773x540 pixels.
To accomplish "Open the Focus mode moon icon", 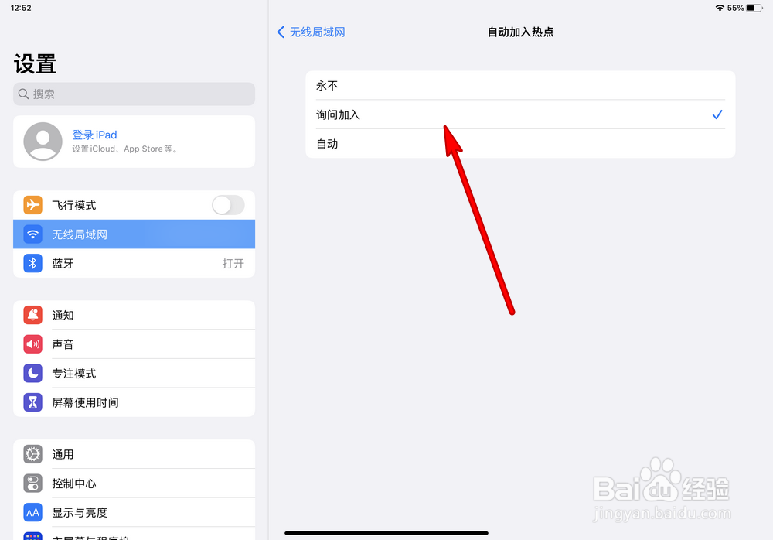I will point(32,373).
